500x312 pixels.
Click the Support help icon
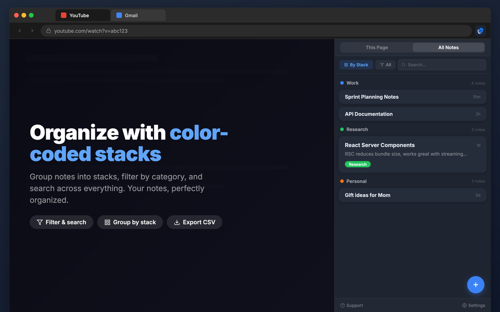pos(343,305)
